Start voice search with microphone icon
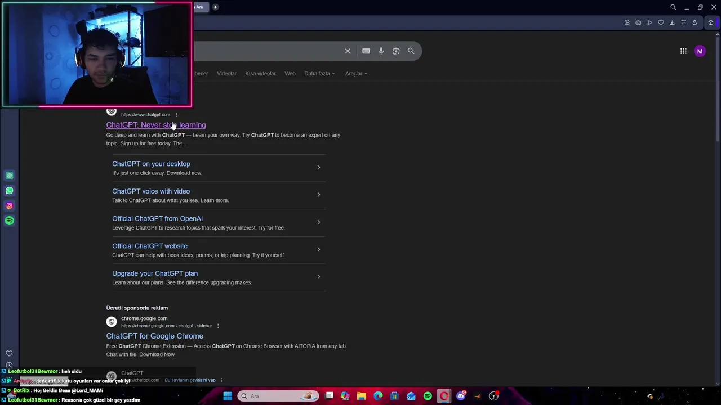The width and height of the screenshot is (721, 405). coord(381,51)
